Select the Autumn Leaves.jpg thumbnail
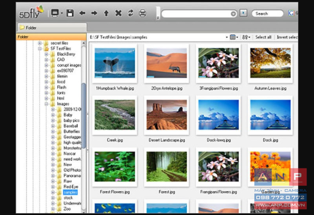The height and width of the screenshot is (215, 314). click(270, 63)
